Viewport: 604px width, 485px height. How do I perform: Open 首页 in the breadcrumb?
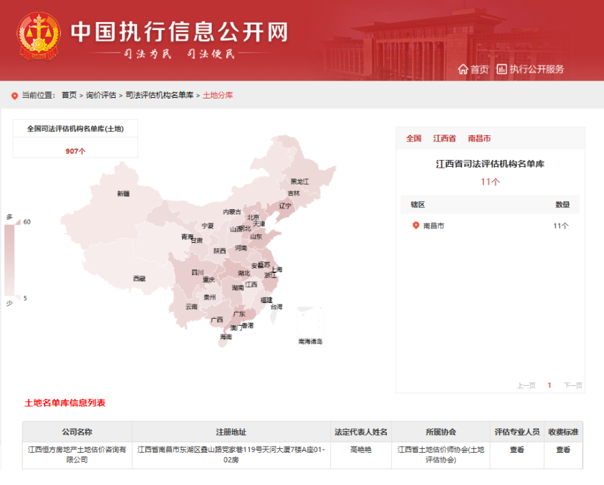69,95
